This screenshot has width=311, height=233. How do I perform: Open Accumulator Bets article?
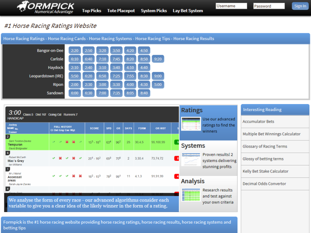coord(258,122)
